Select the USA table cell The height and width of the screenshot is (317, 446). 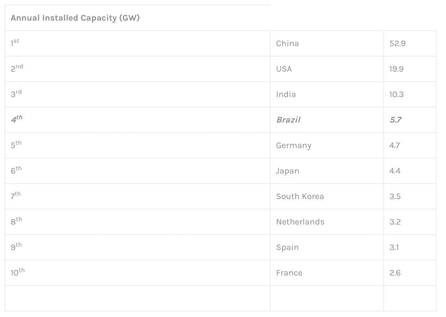(284, 69)
